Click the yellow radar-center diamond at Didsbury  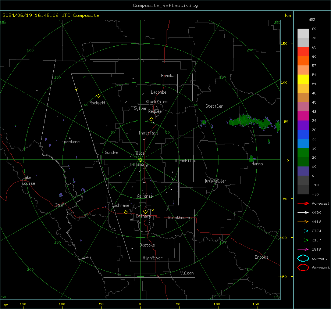140,160
